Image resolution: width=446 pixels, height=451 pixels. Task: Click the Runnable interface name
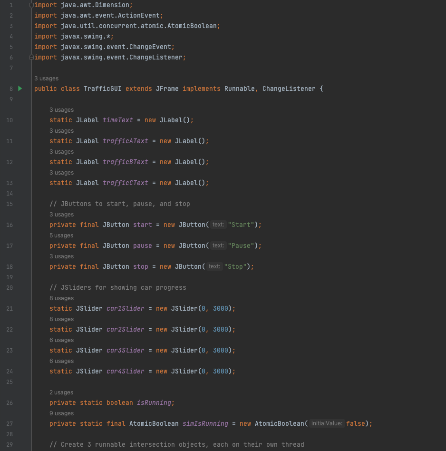pos(239,88)
